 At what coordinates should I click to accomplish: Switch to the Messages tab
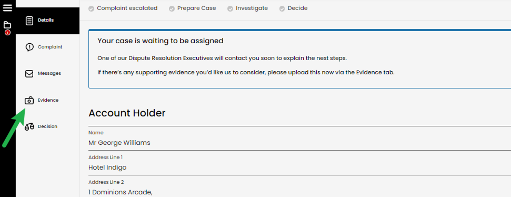tap(49, 73)
